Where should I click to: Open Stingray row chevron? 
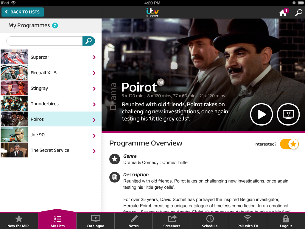coord(94,89)
